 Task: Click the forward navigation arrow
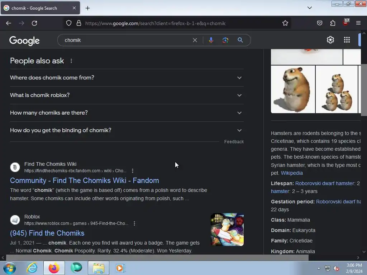click(22, 23)
